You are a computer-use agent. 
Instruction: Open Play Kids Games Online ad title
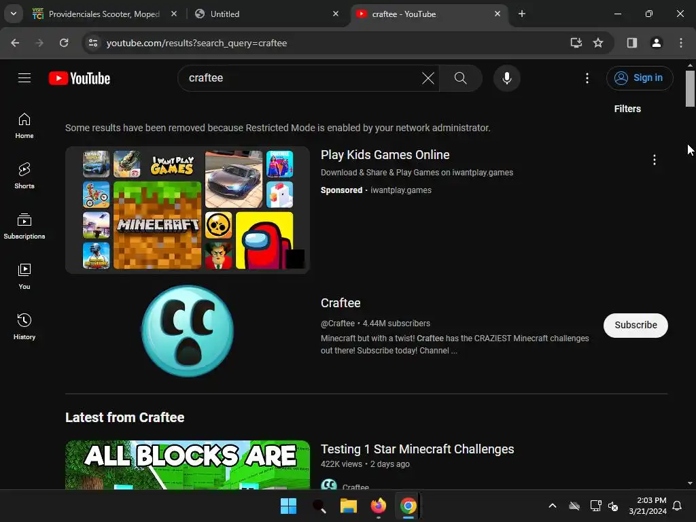[385, 155]
